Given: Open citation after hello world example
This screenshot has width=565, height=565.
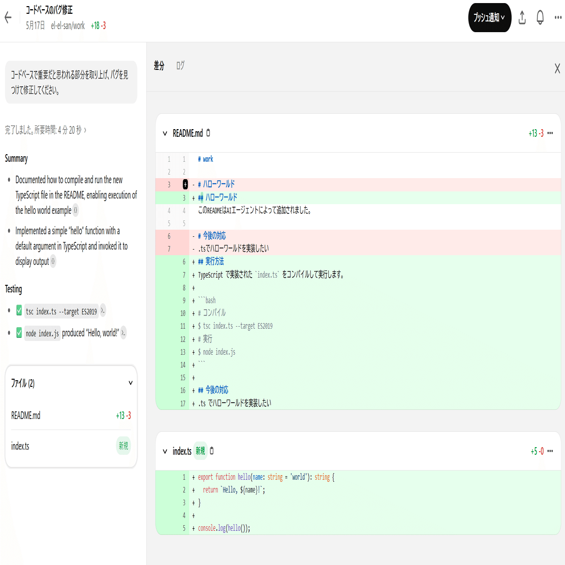Looking at the screenshot, I should [x=76, y=210].
